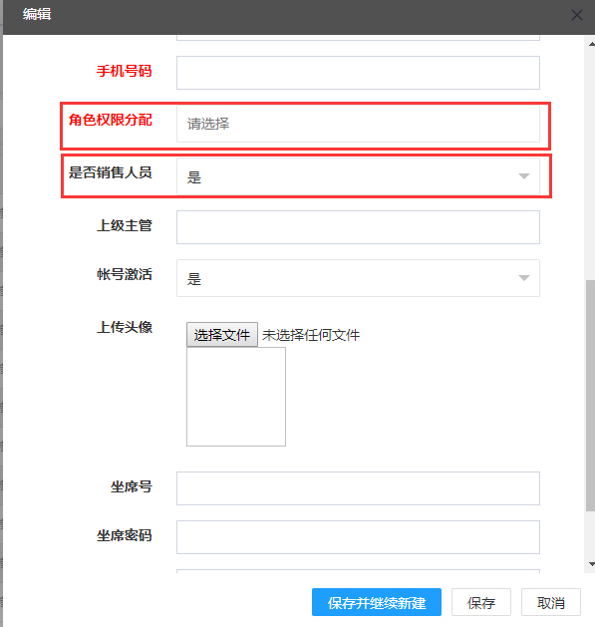
Task: Select the 是 value in 帐号激活
Action: coord(194,278)
